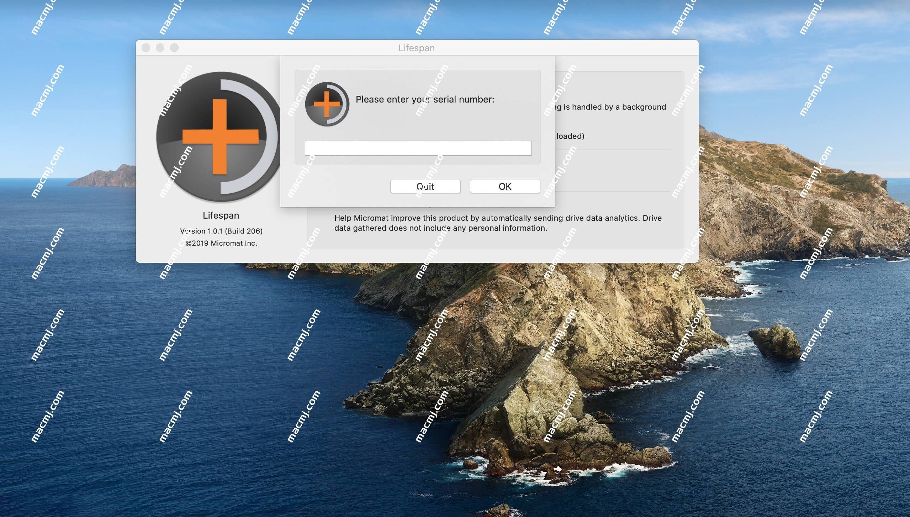Screen dimensions: 910x517
Task: Zoom the Lifespan window
Action: pos(174,48)
